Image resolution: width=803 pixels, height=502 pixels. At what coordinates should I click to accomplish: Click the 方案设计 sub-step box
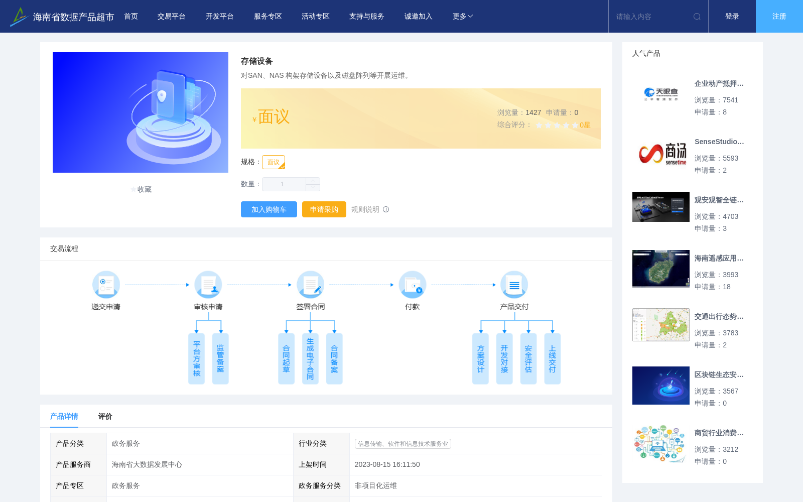pyautogui.click(x=480, y=358)
